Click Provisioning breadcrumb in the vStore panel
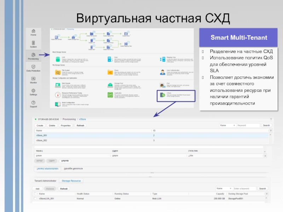The width and height of the screenshot is (283, 212). (69, 119)
